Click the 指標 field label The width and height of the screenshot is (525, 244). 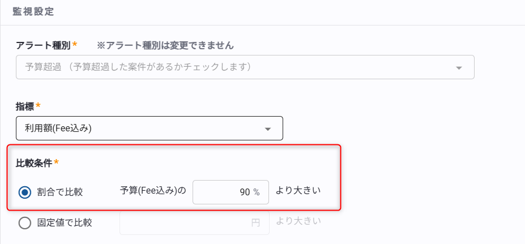[25, 106]
